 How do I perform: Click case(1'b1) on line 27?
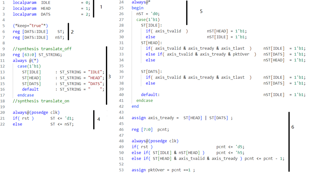[148, 20]
